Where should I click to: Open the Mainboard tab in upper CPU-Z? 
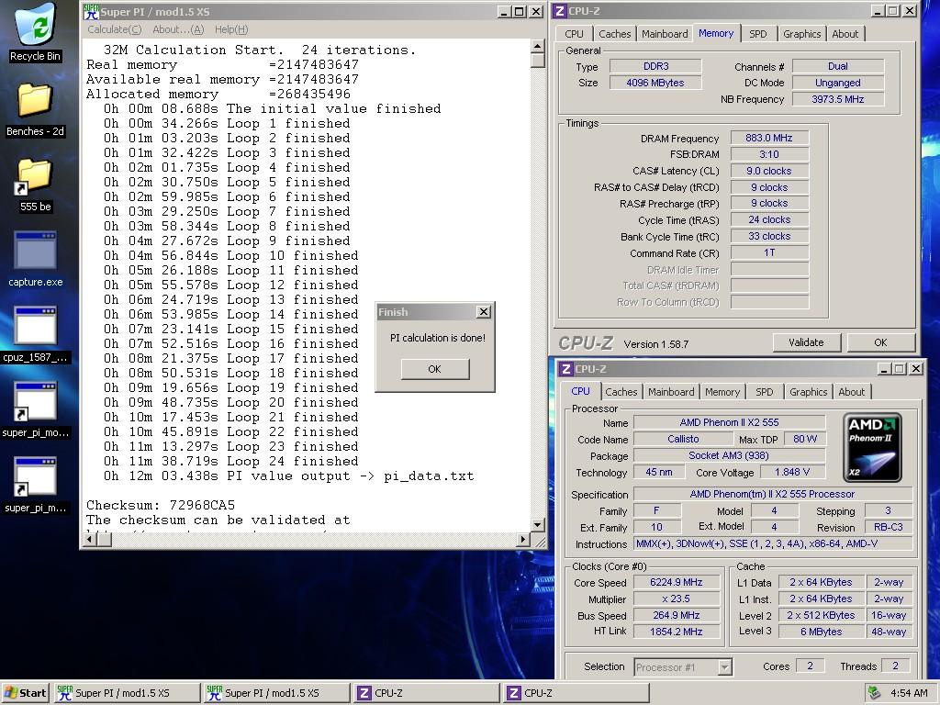pos(665,34)
